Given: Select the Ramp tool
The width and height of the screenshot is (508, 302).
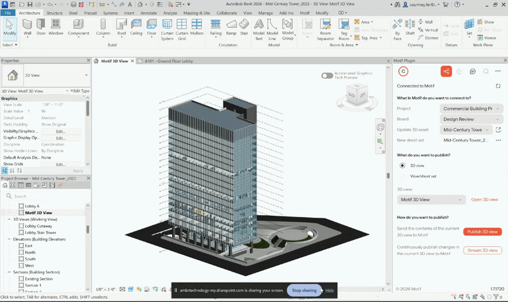Looking at the screenshot, I should coord(231,27).
